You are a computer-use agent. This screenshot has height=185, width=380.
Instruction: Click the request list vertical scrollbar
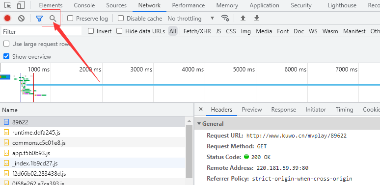190,151
